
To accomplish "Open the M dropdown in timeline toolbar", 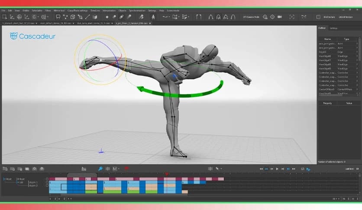I will 116,168.
